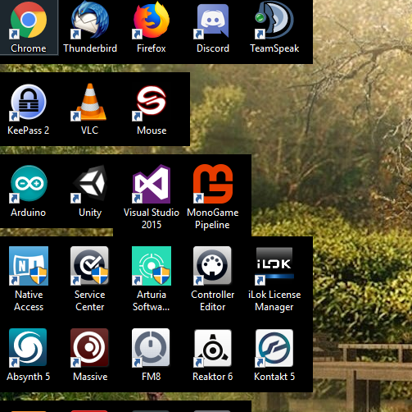Image resolution: width=412 pixels, height=412 pixels.
Task: Open the Service Center shortcut
Action: [90, 266]
